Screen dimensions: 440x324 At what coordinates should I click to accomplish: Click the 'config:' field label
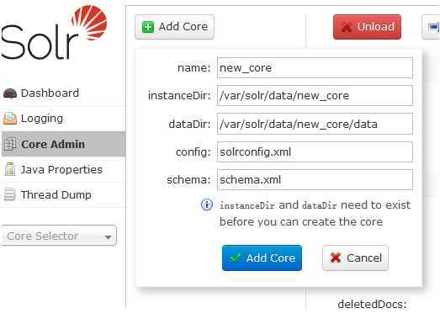click(193, 152)
